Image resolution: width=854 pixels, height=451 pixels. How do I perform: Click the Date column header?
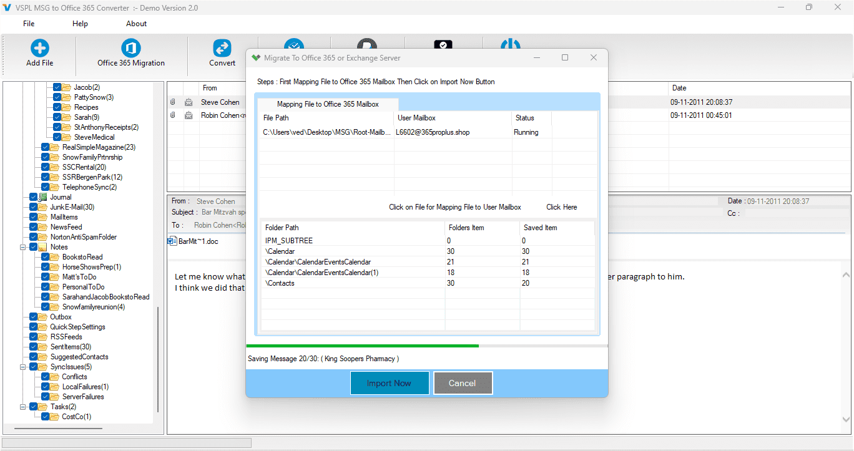click(679, 88)
